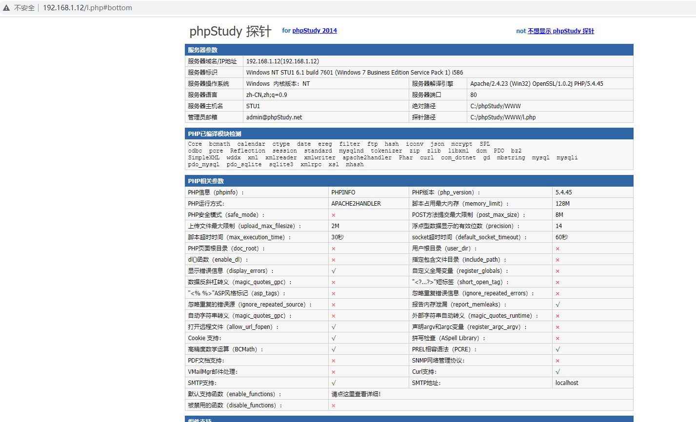Click the green check for SMTP支持
Screen dimensions: 696x422
pos(334,383)
